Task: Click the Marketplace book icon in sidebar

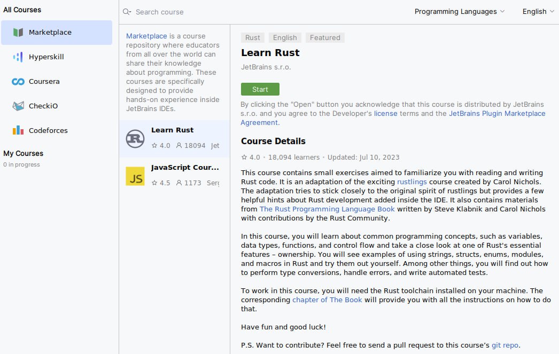Action: point(18,33)
